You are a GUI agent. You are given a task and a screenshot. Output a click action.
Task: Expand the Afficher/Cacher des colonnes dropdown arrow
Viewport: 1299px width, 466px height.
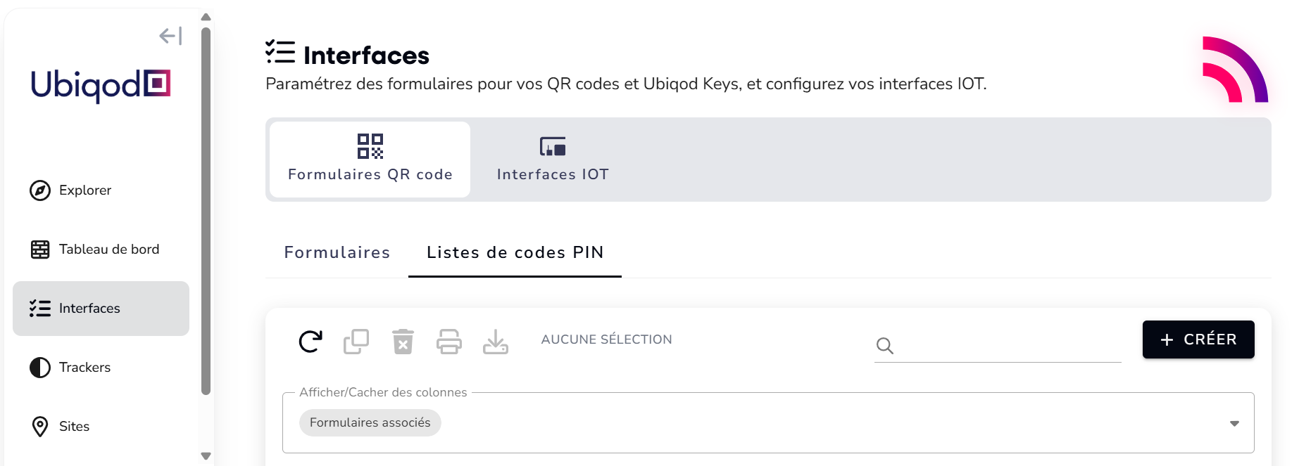point(1234,423)
